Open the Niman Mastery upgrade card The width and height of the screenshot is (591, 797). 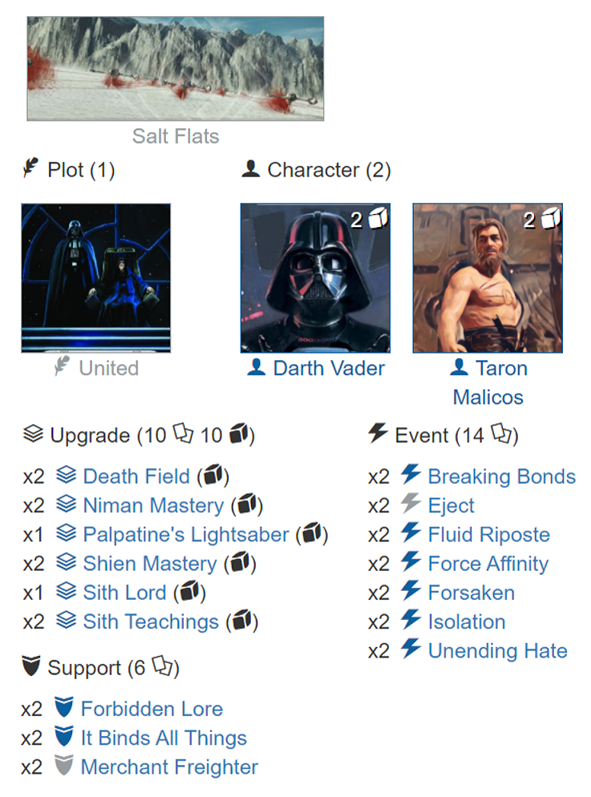[x=153, y=506]
